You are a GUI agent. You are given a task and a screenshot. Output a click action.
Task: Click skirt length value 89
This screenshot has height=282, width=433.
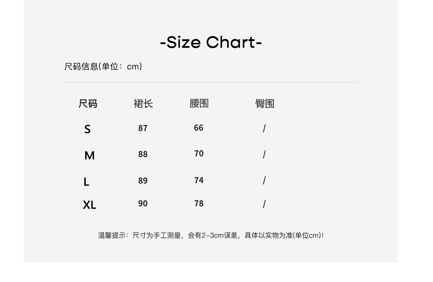pyautogui.click(x=143, y=181)
